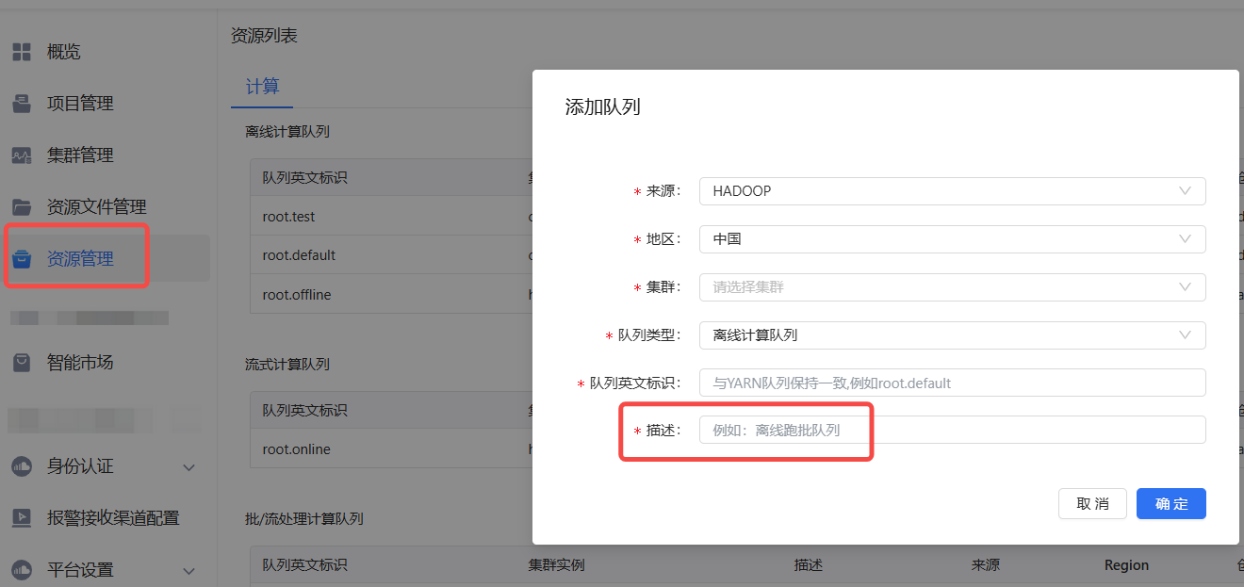Open the 集群 selection dropdown
Image resolution: width=1244 pixels, height=587 pixels.
coord(952,287)
